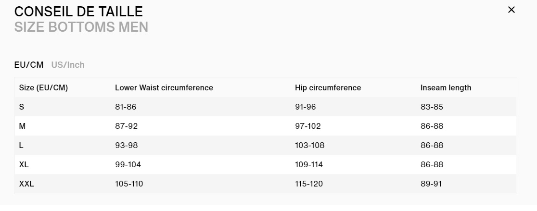Select the size S row label

(x=22, y=107)
